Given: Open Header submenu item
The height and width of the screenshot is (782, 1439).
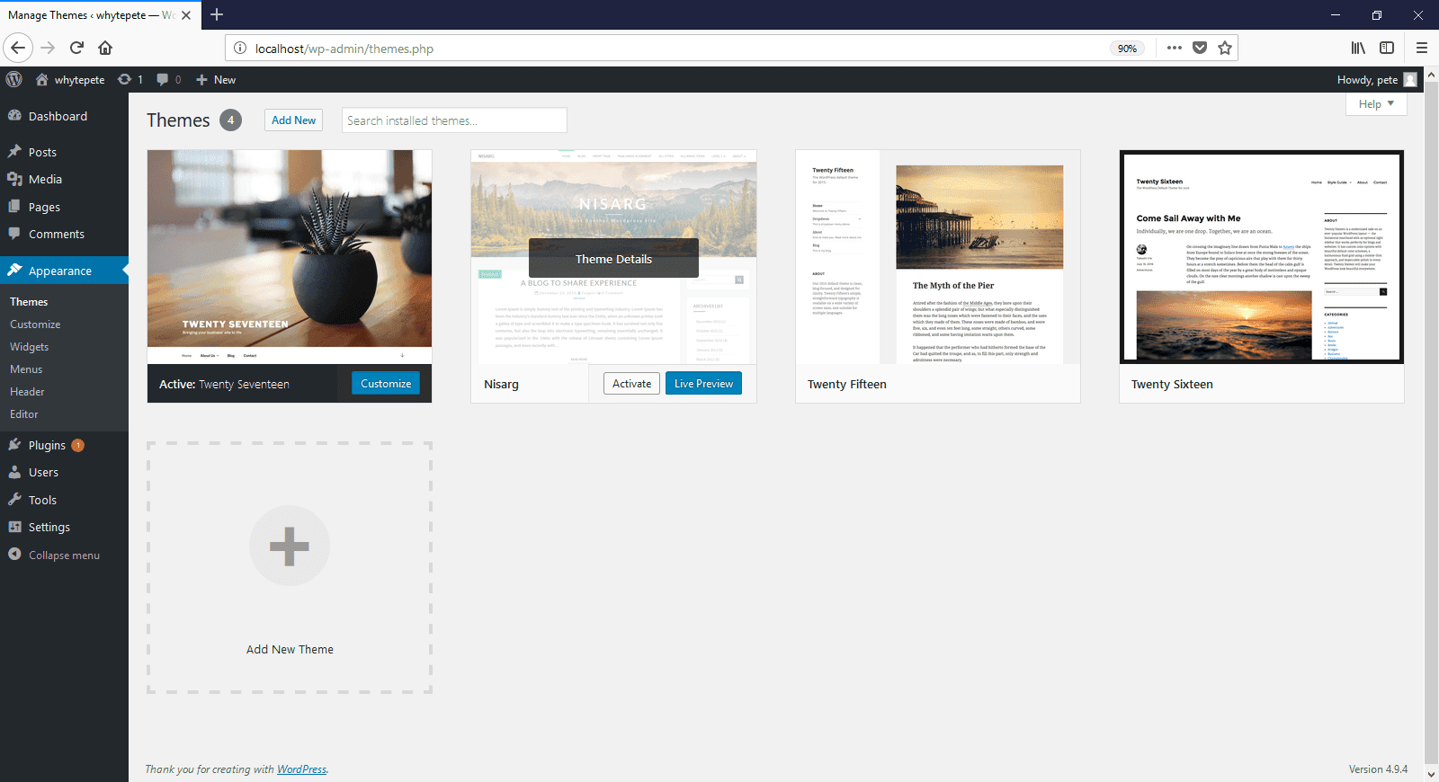Looking at the screenshot, I should (x=27, y=392).
